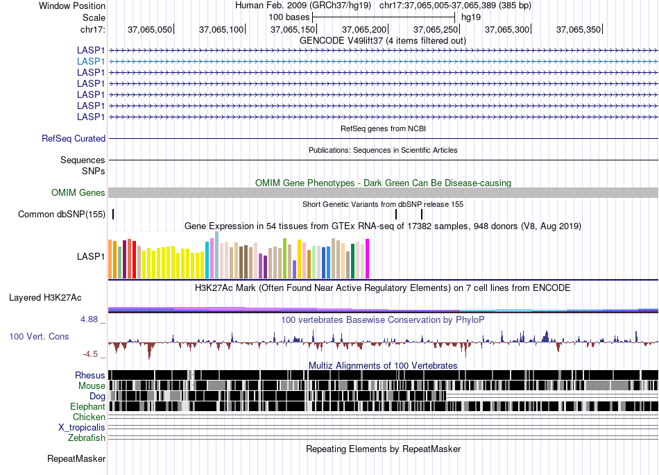
Task: Select the rightmost dbSNP variant marker
Action: [422, 214]
